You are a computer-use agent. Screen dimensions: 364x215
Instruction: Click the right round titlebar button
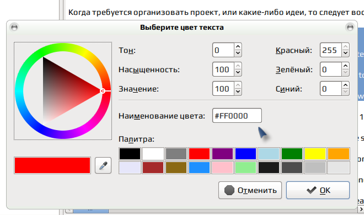(x=350, y=27)
